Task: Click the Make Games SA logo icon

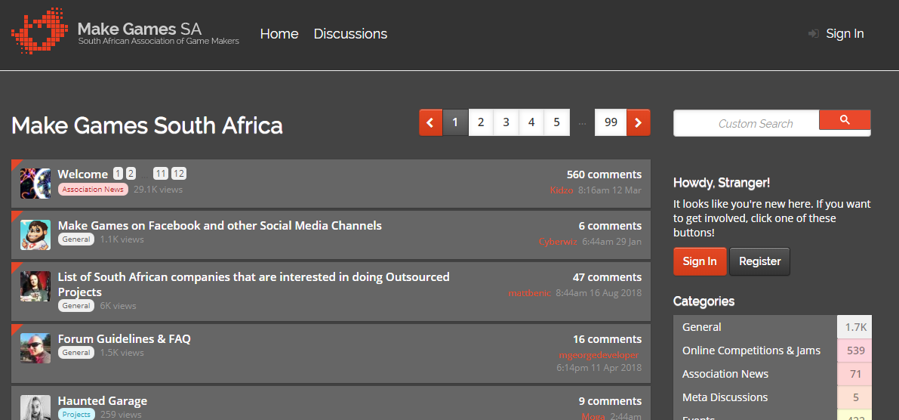Action: pos(38,31)
